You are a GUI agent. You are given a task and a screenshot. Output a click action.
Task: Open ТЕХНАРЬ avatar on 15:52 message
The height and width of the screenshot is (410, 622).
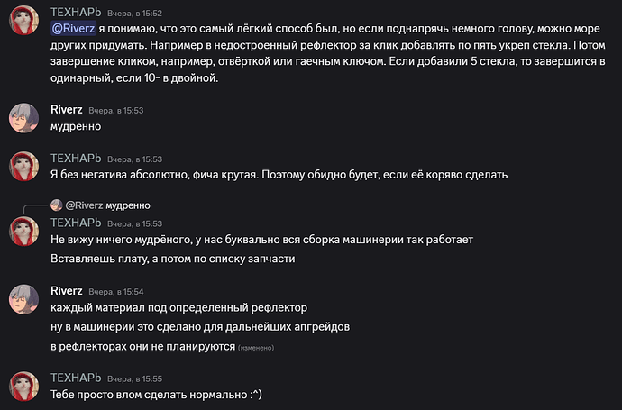point(23,20)
